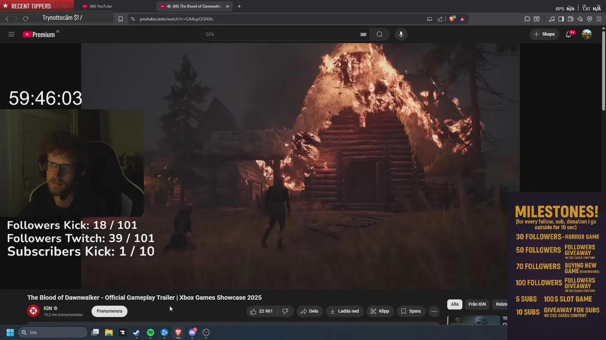
Task: Open Steam from the taskbar
Action: pos(136,332)
